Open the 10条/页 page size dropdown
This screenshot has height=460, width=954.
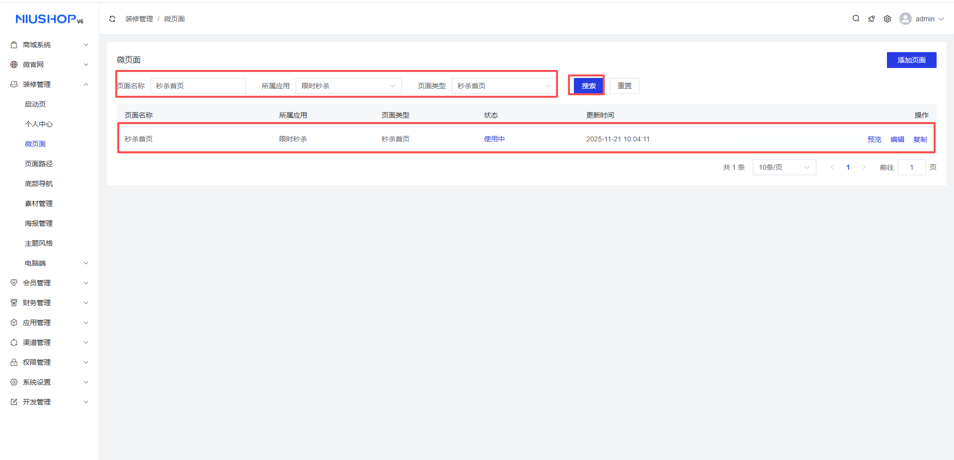pos(784,167)
